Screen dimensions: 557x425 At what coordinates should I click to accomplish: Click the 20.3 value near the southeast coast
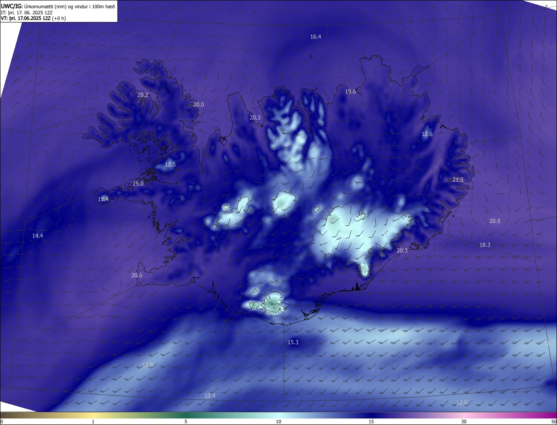coord(402,250)
